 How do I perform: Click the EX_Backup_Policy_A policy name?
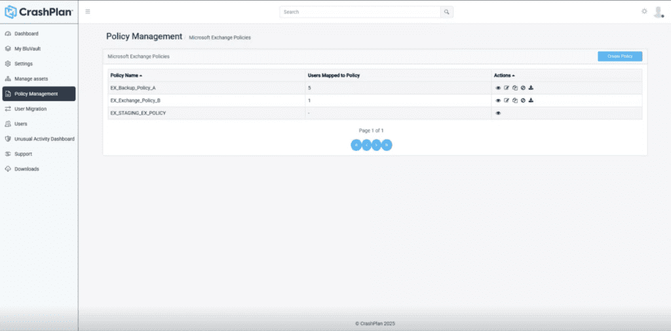[133, 88]
